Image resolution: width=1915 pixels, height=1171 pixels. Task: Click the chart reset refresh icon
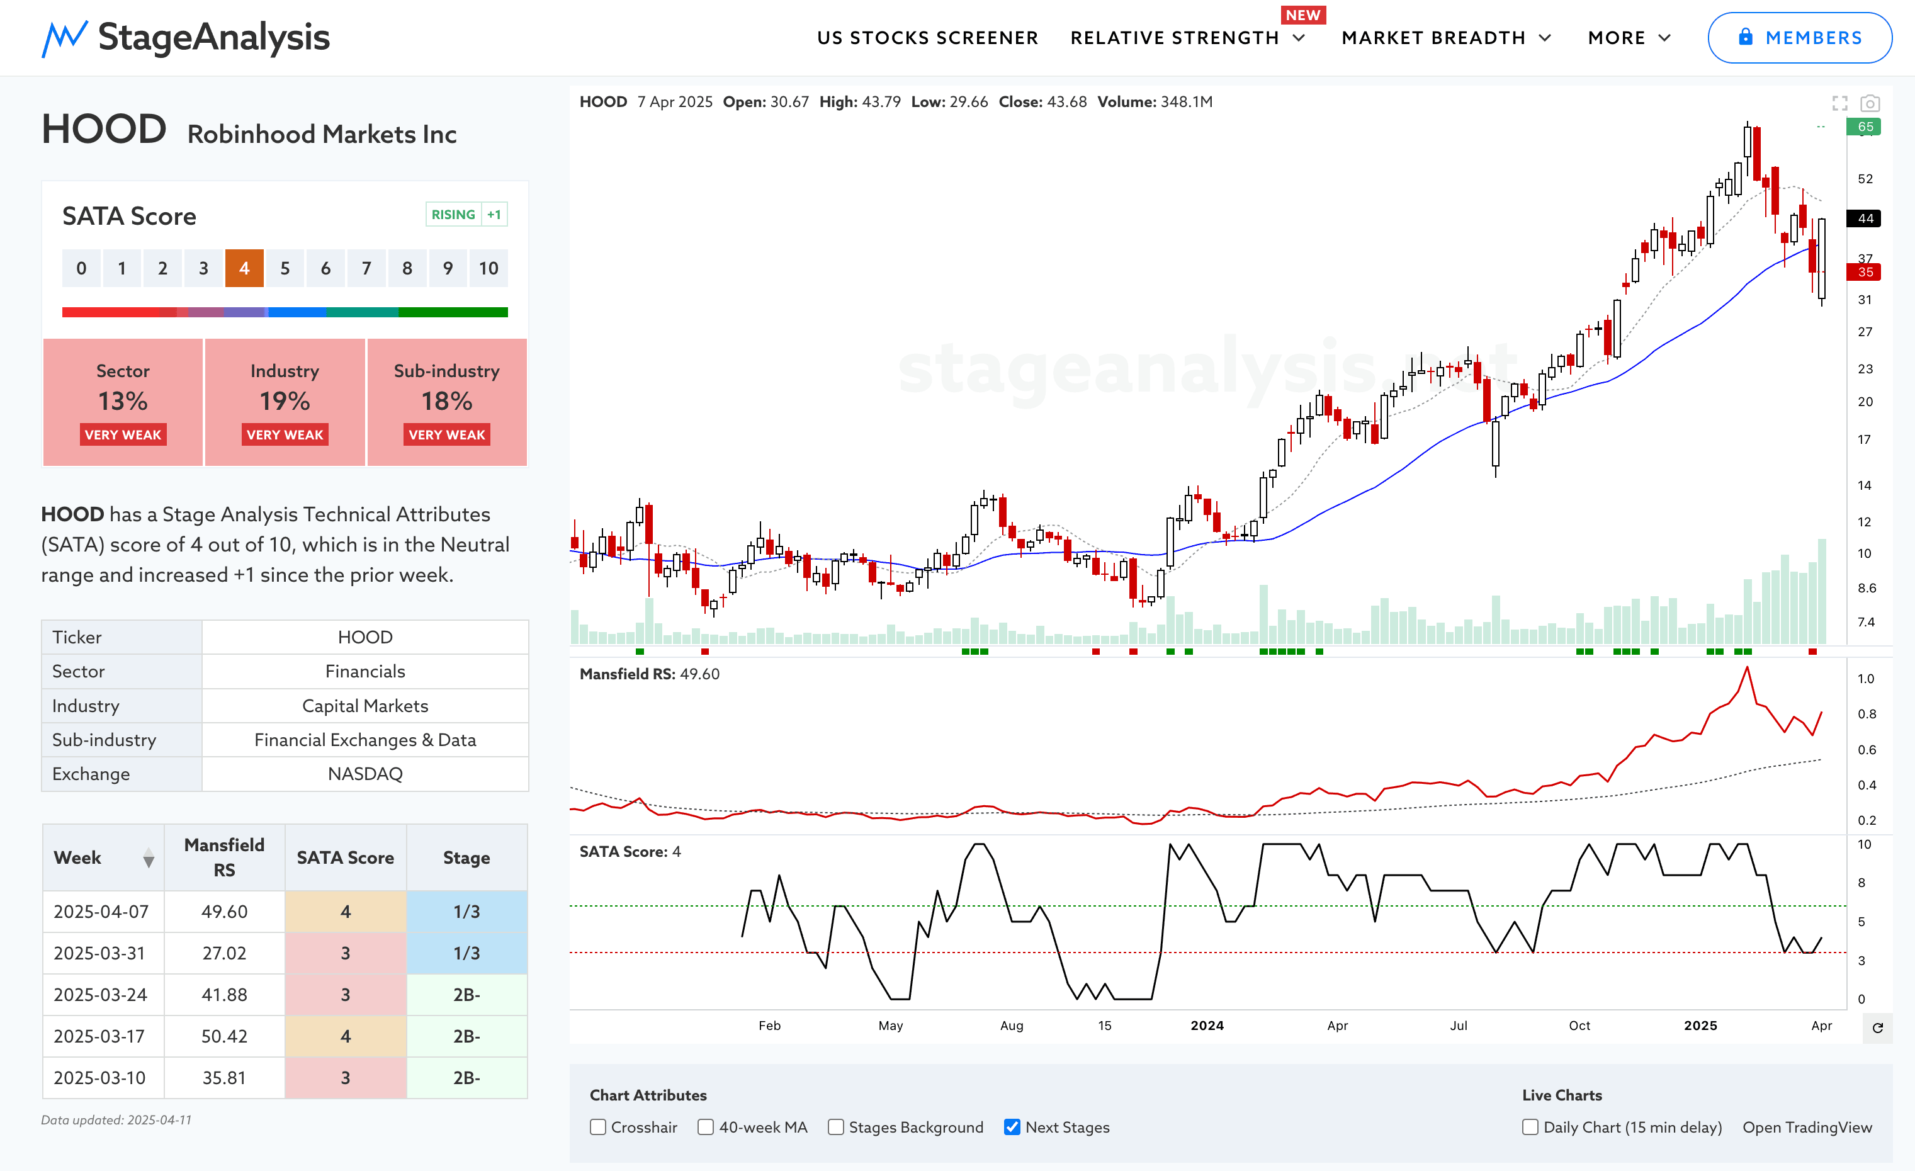tap(1878, 1028)
